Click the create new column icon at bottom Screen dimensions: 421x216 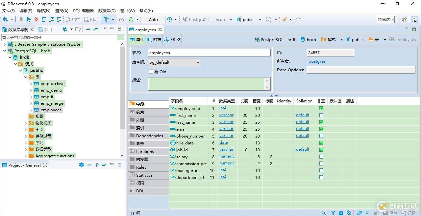[x=367, y=213]
